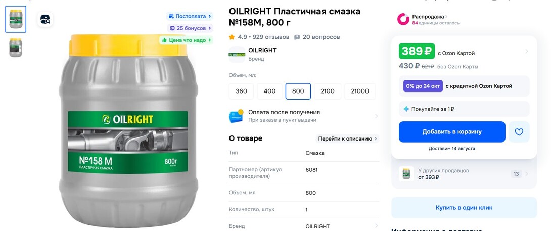
Task: Add product to favorites with heart icon
Action: [x=519, y=132]
